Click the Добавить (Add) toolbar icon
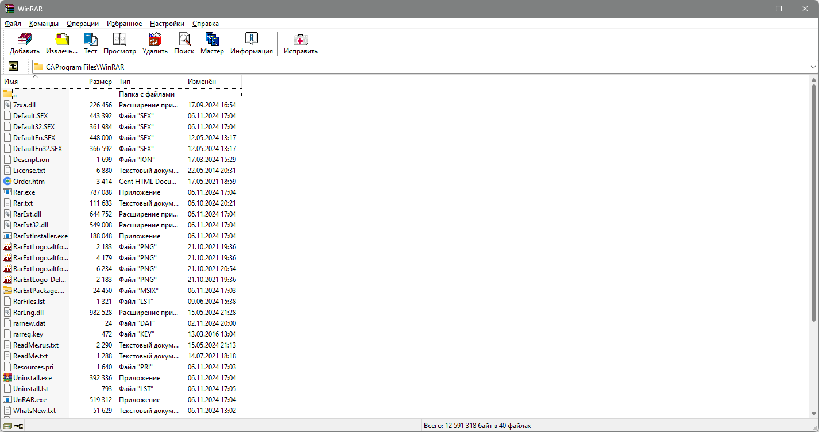Image resolution: width=819 pixels, height=432 pixels. point(25,40)
